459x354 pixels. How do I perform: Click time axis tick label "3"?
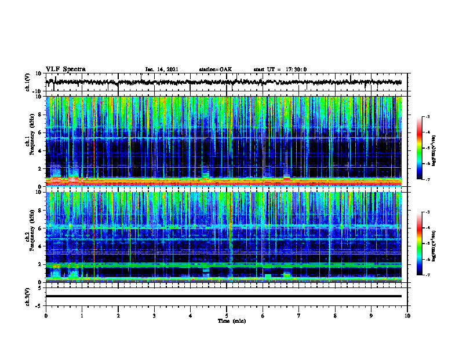154,316
